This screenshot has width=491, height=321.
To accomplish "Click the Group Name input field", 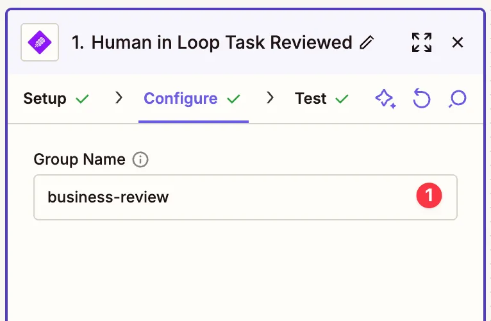I will [224, 197].
